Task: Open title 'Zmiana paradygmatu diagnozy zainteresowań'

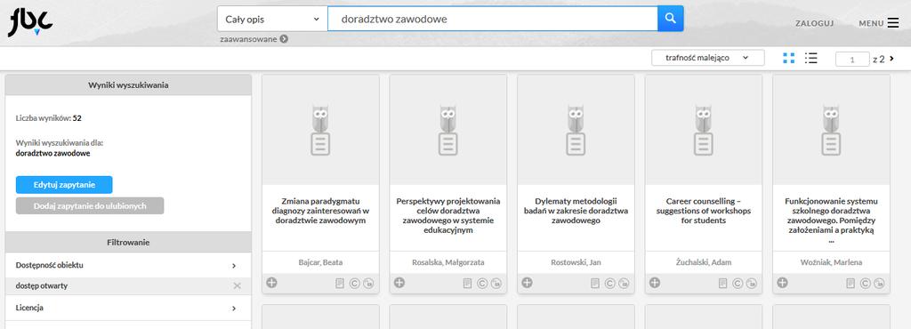Action: (320, 212)
